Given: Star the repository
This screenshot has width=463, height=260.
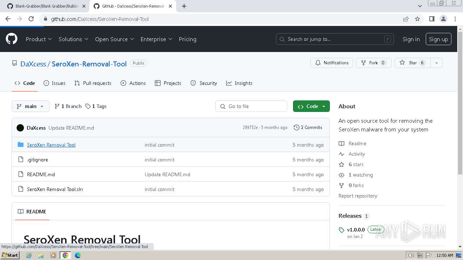Looking at the screenshot, I should pyautogui.click(x=412, y=63).
